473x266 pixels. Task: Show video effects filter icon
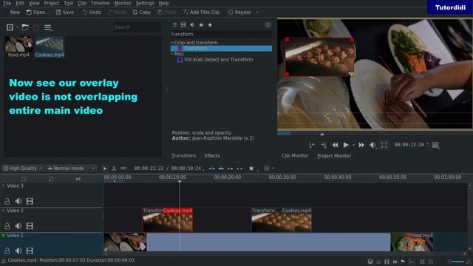(183, 24)
